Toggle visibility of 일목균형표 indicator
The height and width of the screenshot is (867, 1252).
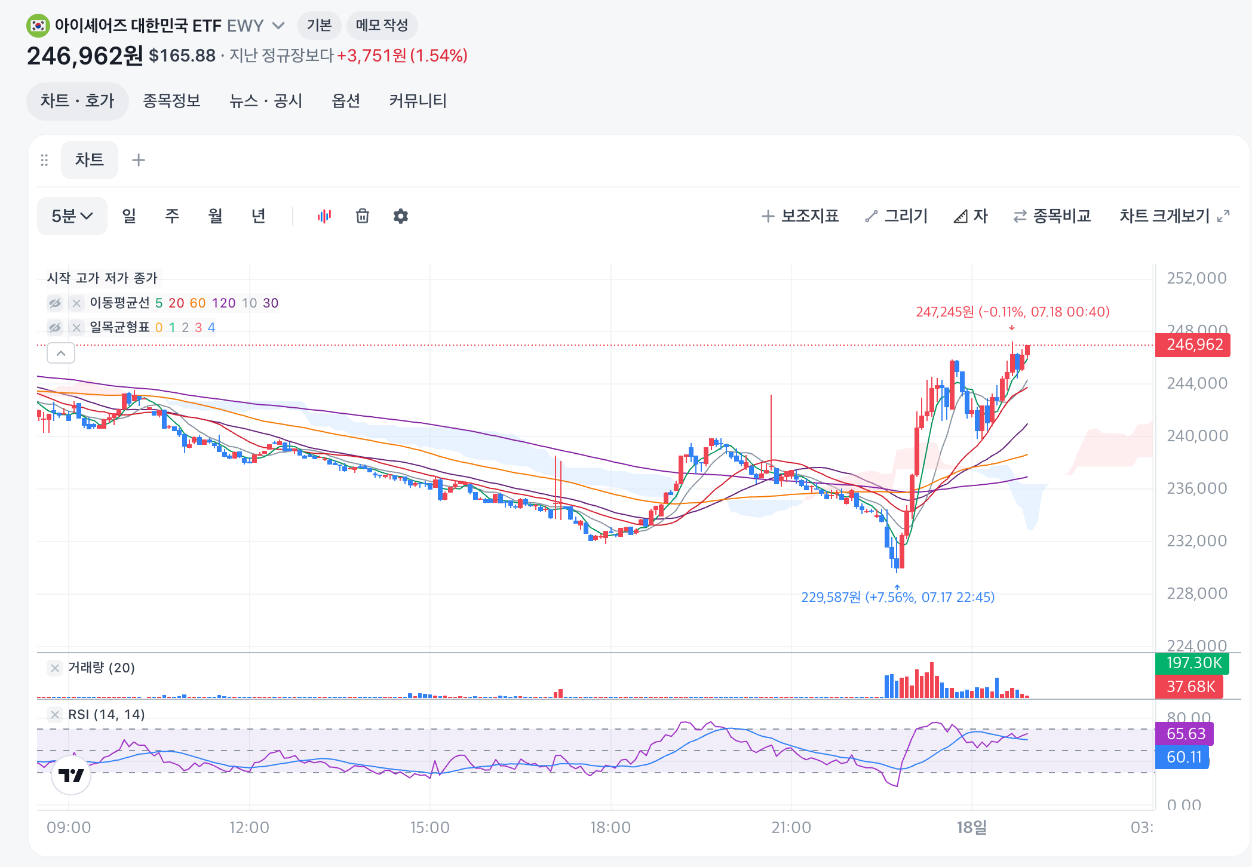pos(55,328)
